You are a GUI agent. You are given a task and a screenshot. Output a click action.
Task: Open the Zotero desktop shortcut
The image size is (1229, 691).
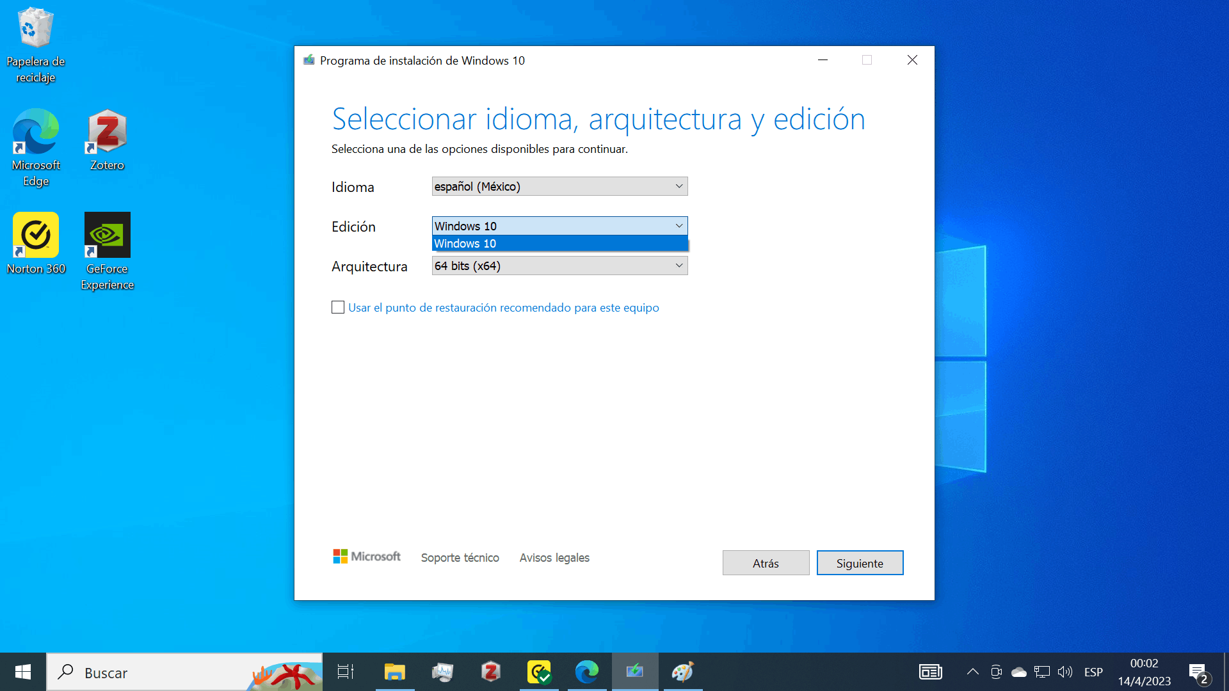107,140
